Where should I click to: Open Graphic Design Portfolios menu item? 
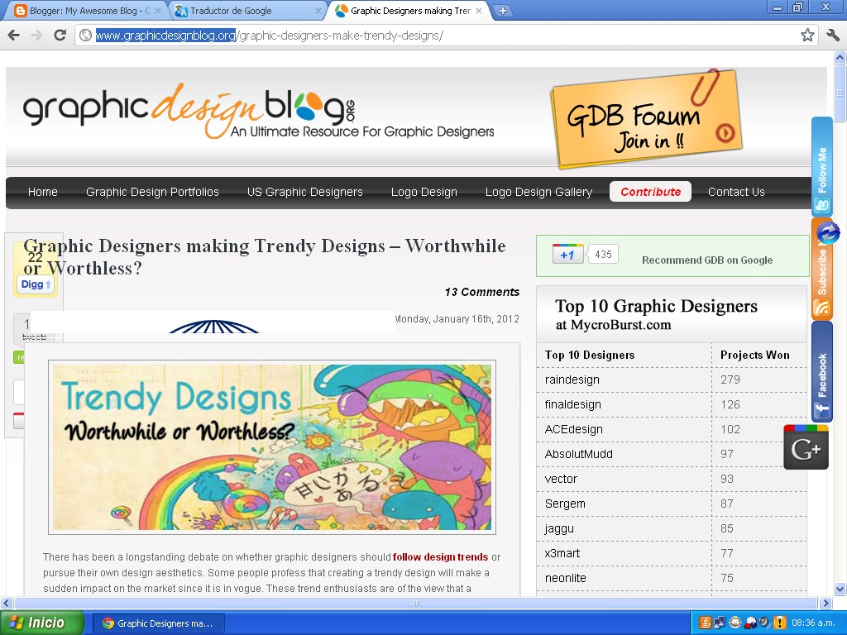click(x=152, y=192)
